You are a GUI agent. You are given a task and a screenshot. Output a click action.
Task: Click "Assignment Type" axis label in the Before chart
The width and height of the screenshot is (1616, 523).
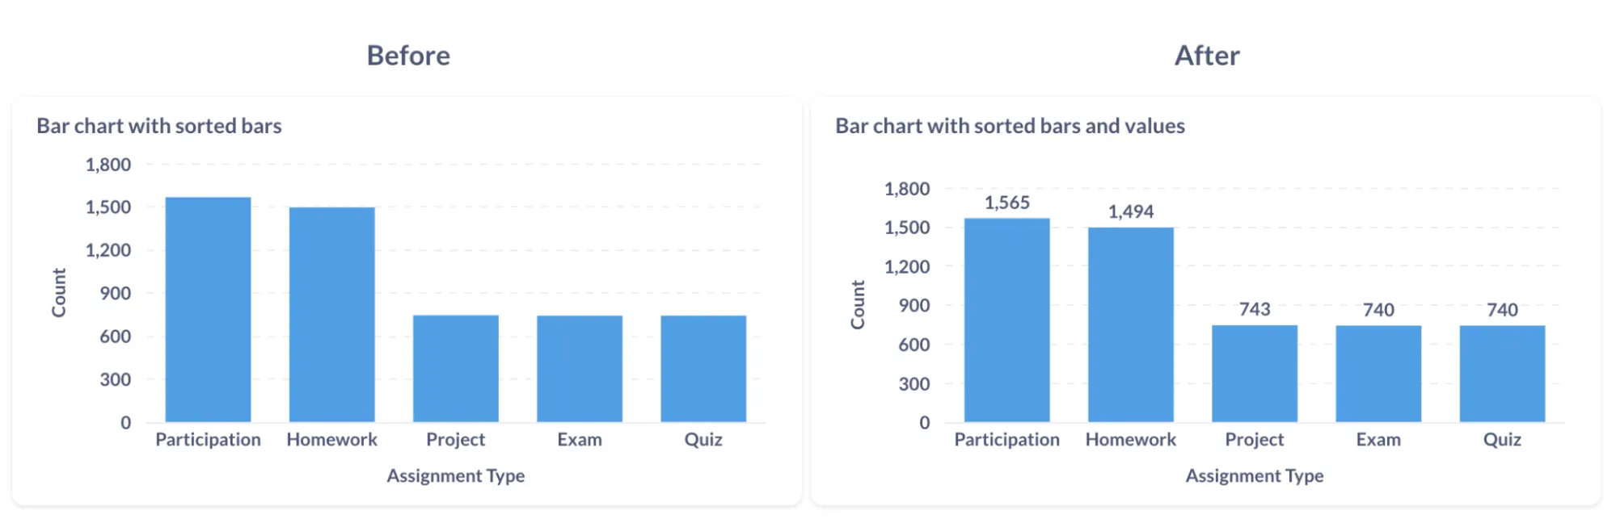point(455,475)
